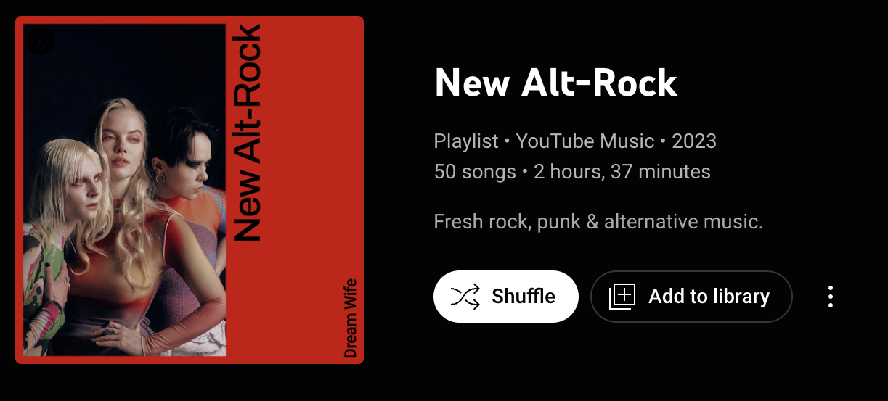Click the 2023 year label

pos(694,141)
